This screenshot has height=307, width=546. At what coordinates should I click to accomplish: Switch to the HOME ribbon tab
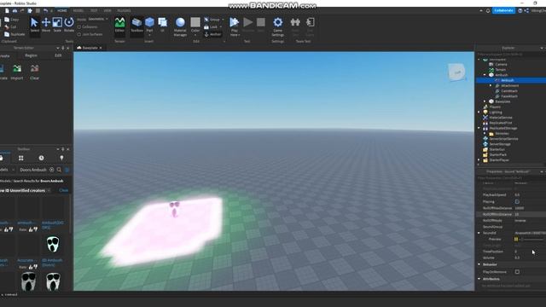(x=62, y=11)
